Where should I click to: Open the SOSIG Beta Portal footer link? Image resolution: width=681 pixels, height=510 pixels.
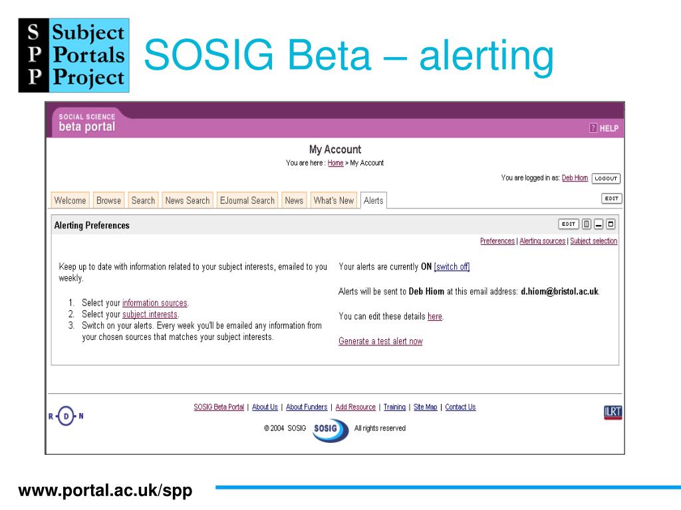coord(219,407)
